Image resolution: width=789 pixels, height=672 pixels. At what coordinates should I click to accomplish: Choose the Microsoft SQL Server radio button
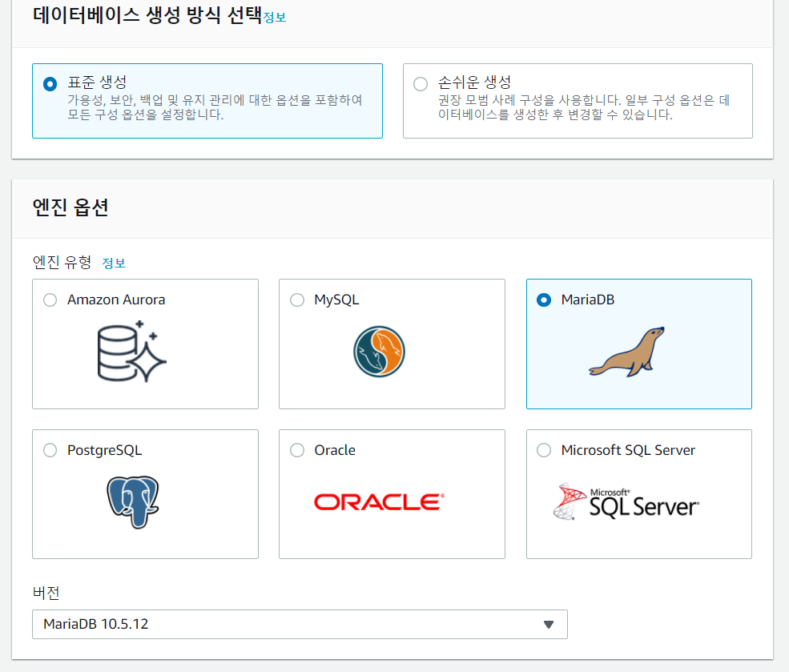[544, 450]
